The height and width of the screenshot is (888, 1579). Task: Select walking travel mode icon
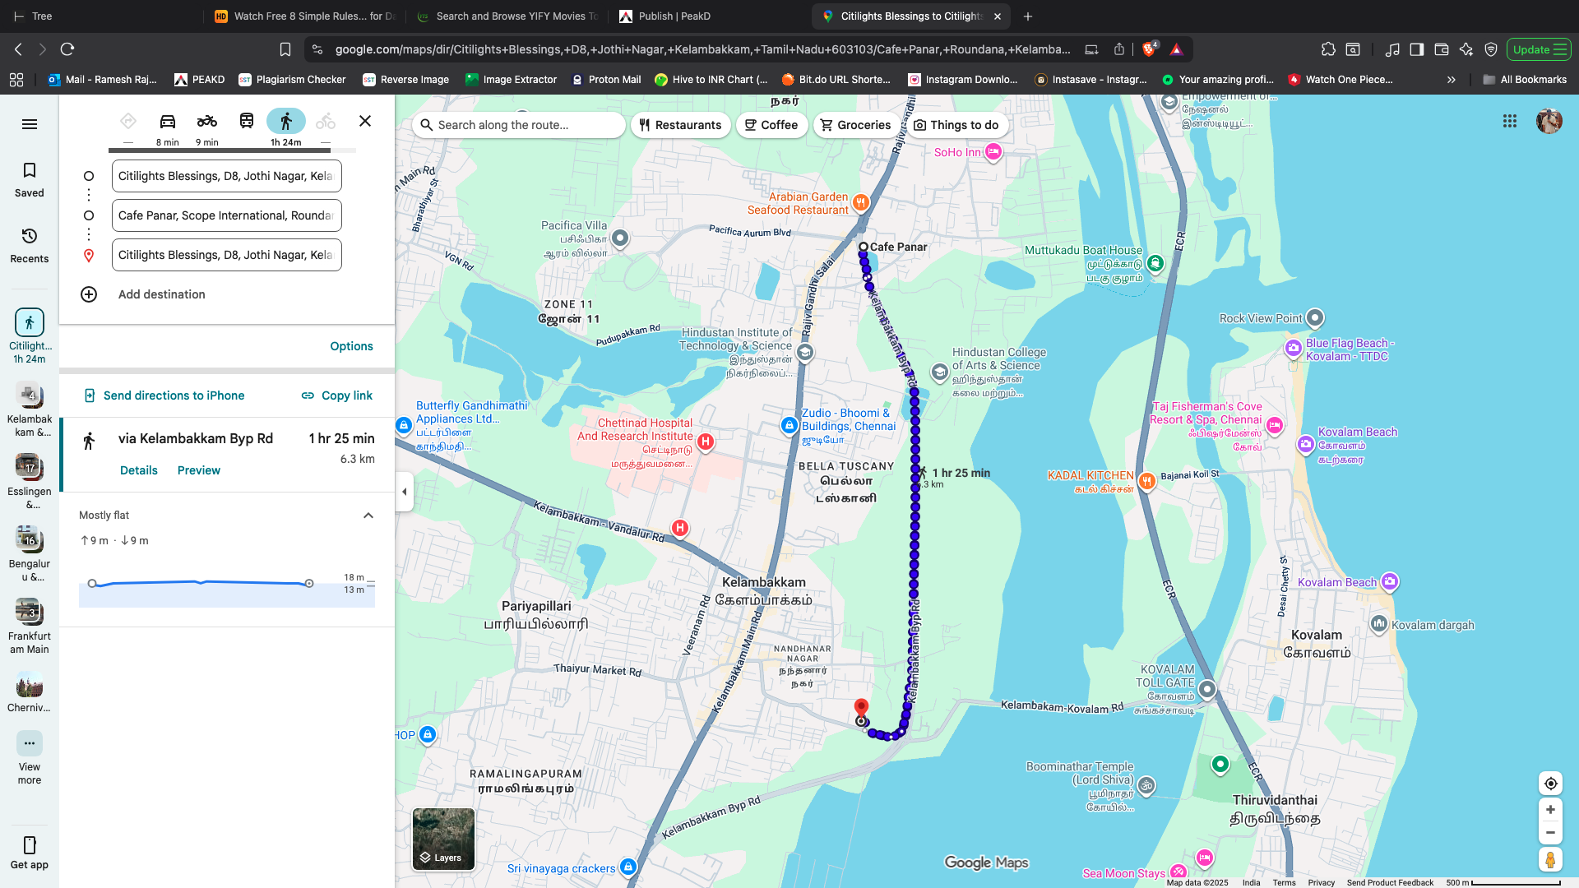click(x=285, y=122)
